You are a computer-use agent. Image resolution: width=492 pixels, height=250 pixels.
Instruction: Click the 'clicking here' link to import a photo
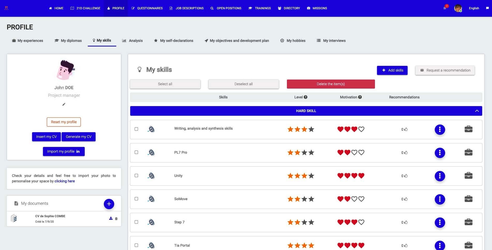click(x=64, y=181)
